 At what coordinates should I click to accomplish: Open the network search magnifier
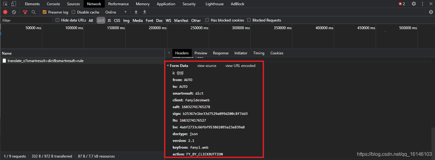33,12
